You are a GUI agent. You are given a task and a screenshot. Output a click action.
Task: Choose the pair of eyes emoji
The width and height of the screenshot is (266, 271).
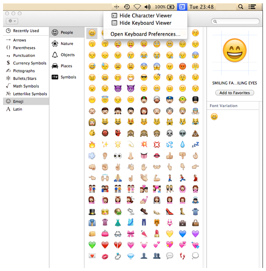coord(118,156)
